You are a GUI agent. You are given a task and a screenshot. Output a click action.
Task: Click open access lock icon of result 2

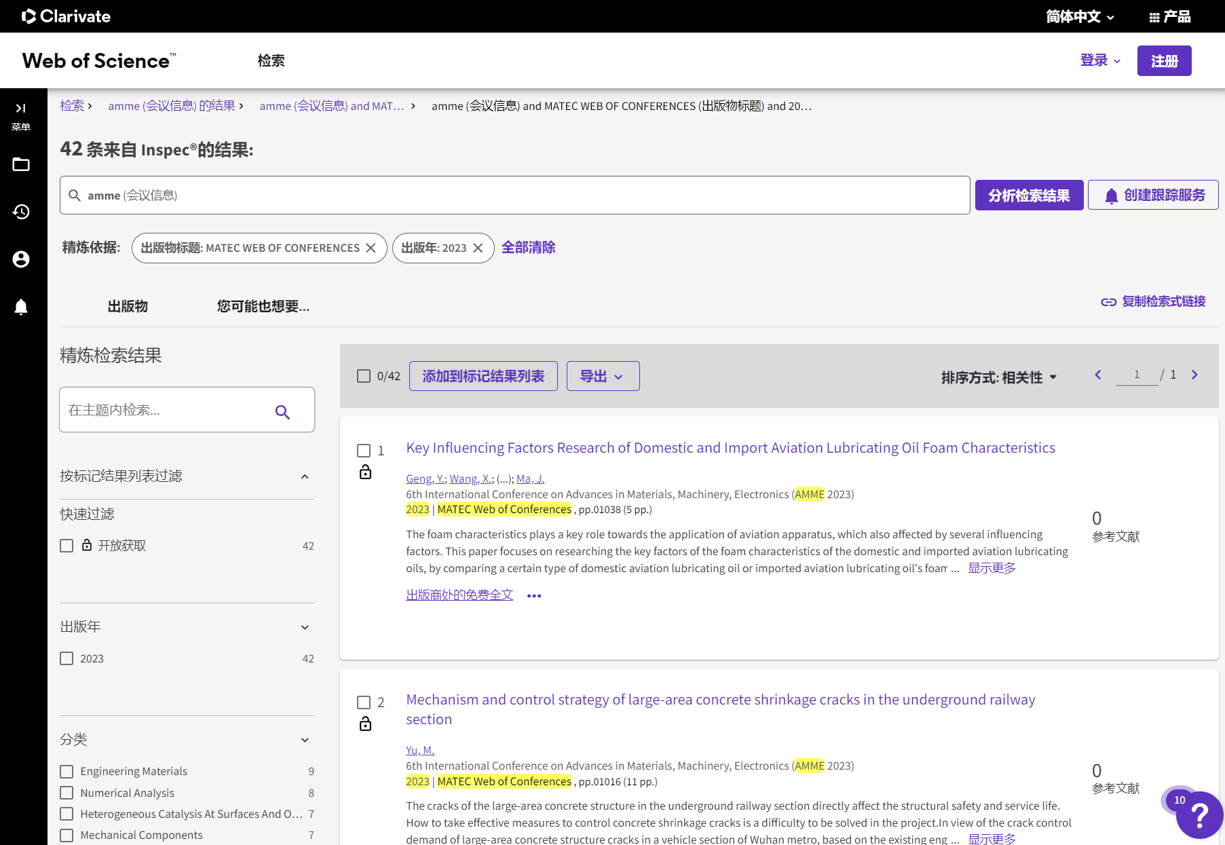(x=365, y=724)
